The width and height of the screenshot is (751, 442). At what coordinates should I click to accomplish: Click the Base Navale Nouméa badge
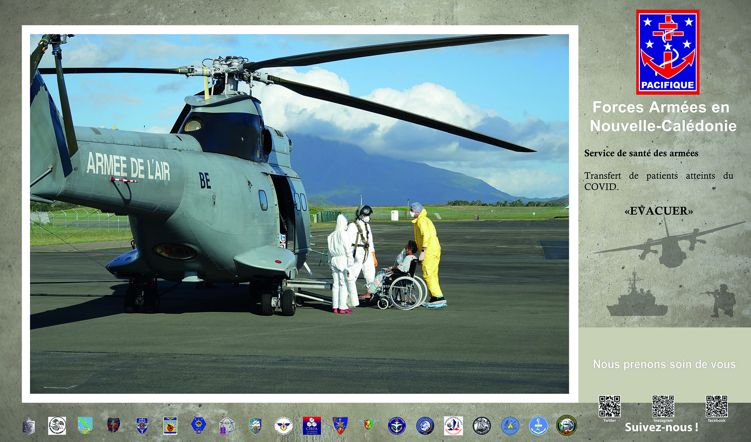tap(57, 426)
